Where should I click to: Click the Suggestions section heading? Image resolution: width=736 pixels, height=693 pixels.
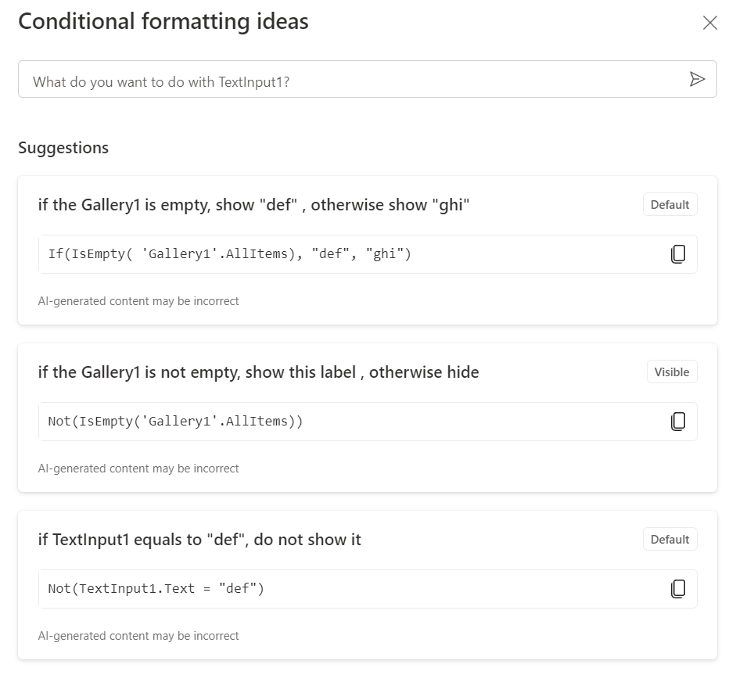click(x=63, y=147)
